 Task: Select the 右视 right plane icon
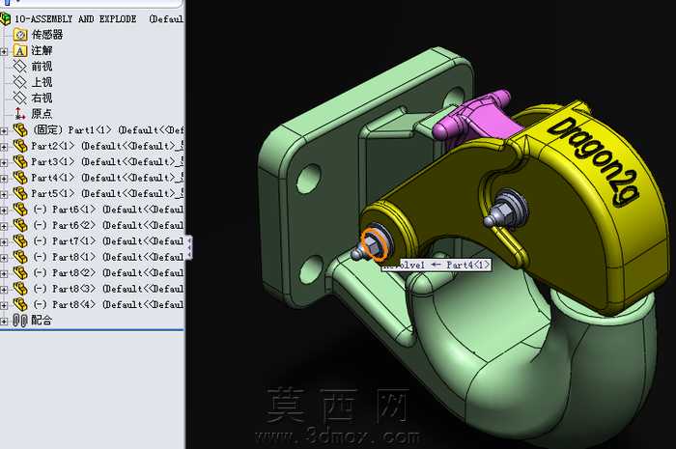point(20,98)
